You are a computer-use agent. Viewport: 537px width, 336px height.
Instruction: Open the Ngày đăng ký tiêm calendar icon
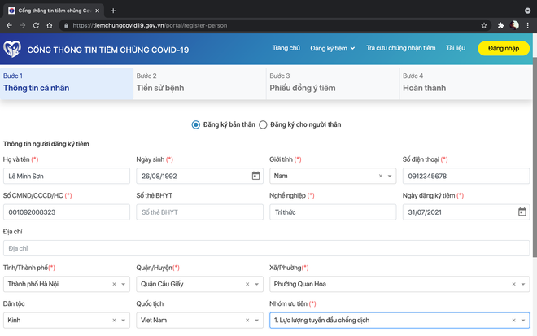[522, 212]
